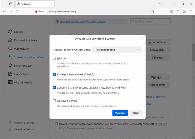Click the reload page icon
The height and width of the screenshot is (139, 195).
tap(17, 11)
